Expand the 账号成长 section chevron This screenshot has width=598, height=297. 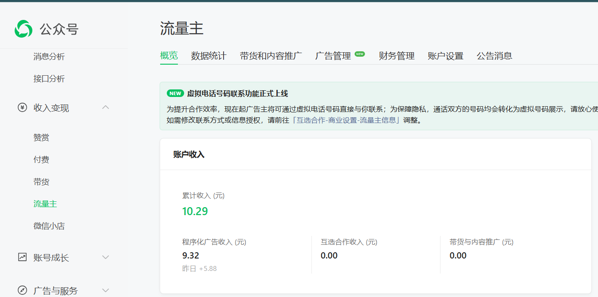(x=106, y=257)
